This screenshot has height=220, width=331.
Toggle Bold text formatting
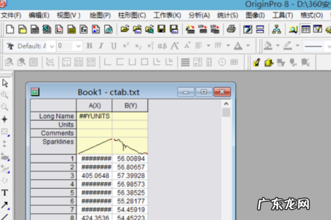coord(89,46)
